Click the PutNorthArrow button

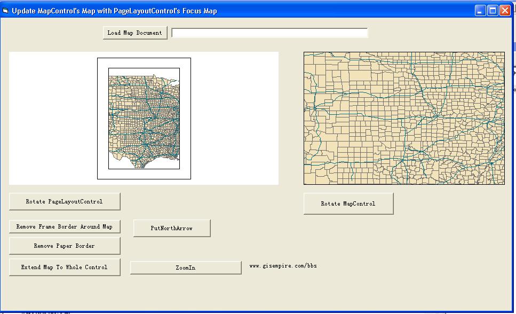point(172,228)
